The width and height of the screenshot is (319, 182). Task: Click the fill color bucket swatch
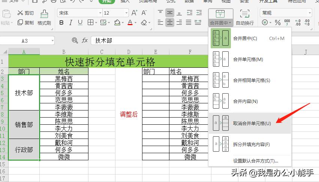coord(117,22)
